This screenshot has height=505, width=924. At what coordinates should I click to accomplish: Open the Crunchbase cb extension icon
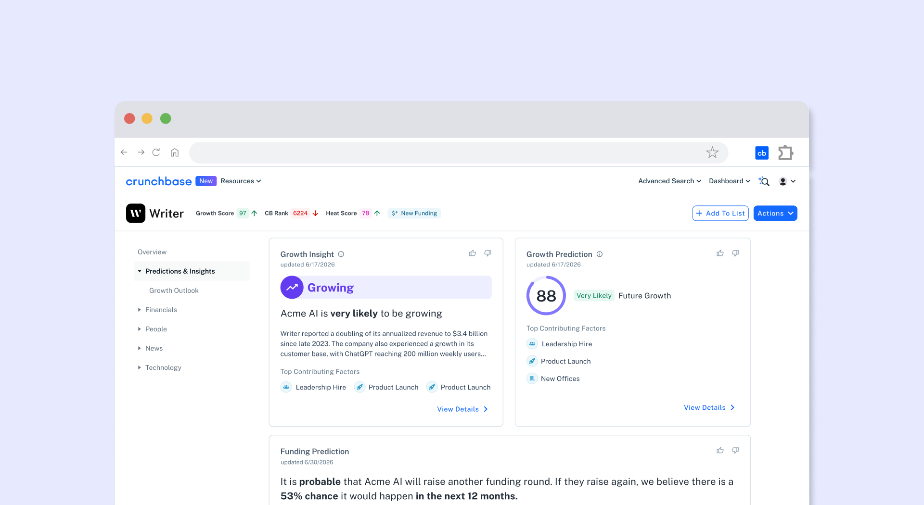tap(762, 153)
